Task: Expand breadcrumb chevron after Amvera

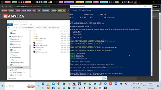Action: pos(48,28)
